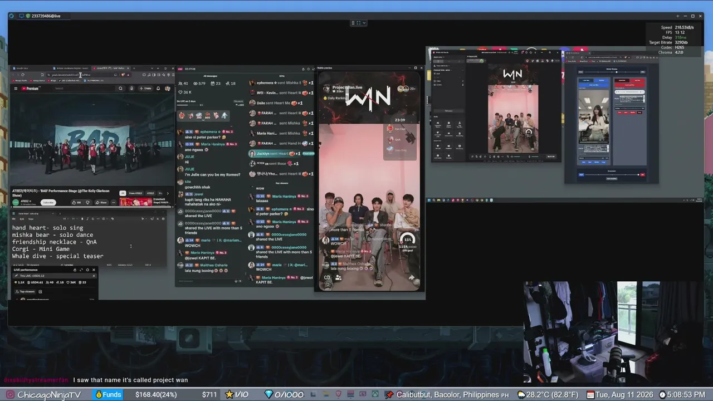Screen dimensions: 713x401
Task: Click the Share button under the video
Action: tap(101, 202)
